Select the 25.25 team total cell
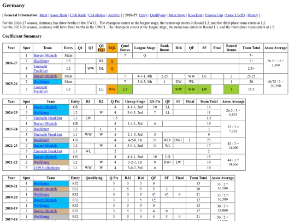 (251, 76)
